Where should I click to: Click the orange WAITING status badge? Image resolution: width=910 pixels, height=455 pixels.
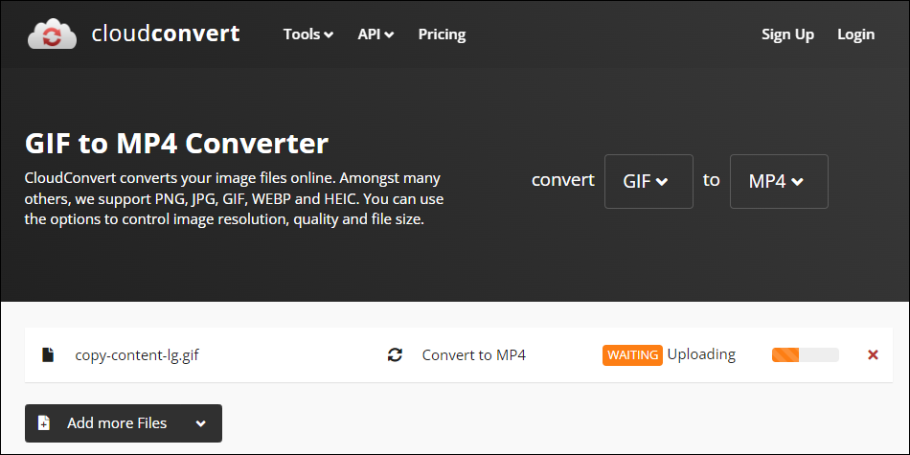[632, 354]
